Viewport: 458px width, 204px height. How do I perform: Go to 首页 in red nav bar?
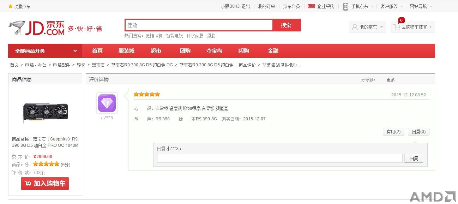[97, 51]
